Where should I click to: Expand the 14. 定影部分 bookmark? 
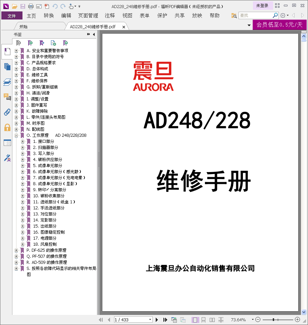coord(22,220)
